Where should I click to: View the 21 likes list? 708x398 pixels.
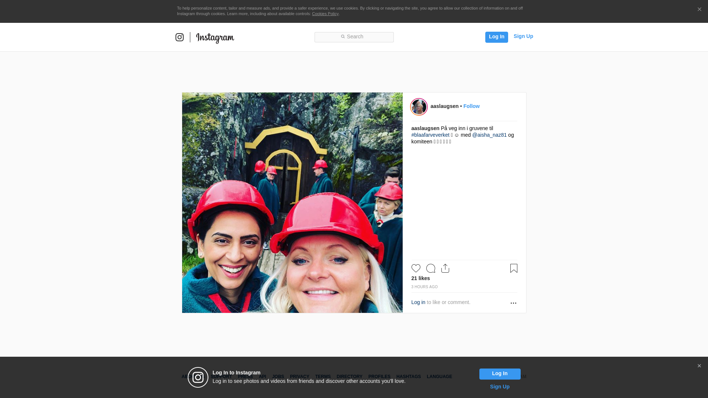pos(420,278)
